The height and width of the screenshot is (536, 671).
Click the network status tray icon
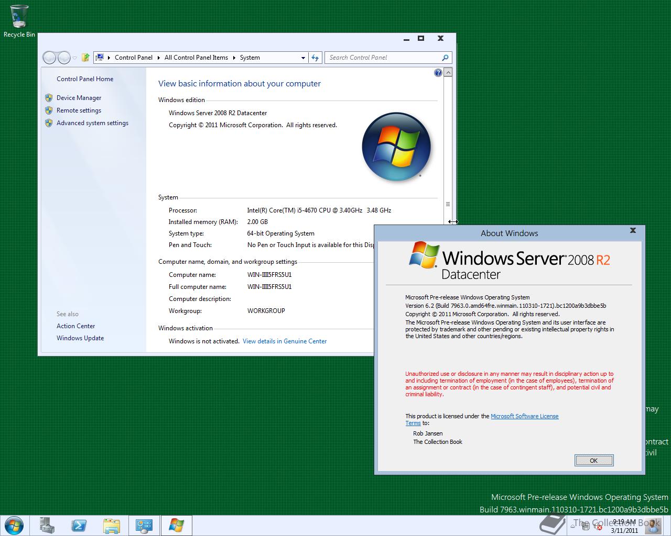pos(586,526)
